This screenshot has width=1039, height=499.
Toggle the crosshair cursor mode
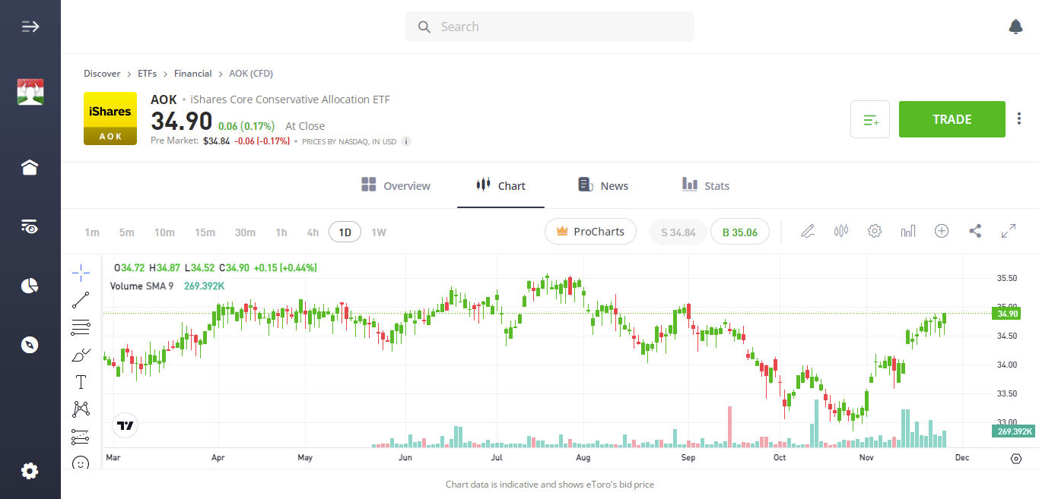(81, 271)
